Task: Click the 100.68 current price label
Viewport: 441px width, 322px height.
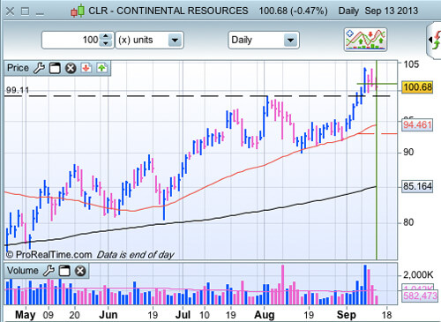Action: 417,87
